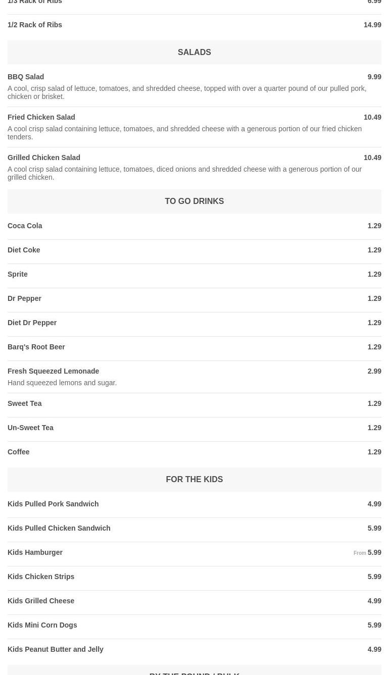This screenshot has height=675, width=389.
Task: Select Fresh Squeezed Lemonade item
Action: (x=54, y=371)
